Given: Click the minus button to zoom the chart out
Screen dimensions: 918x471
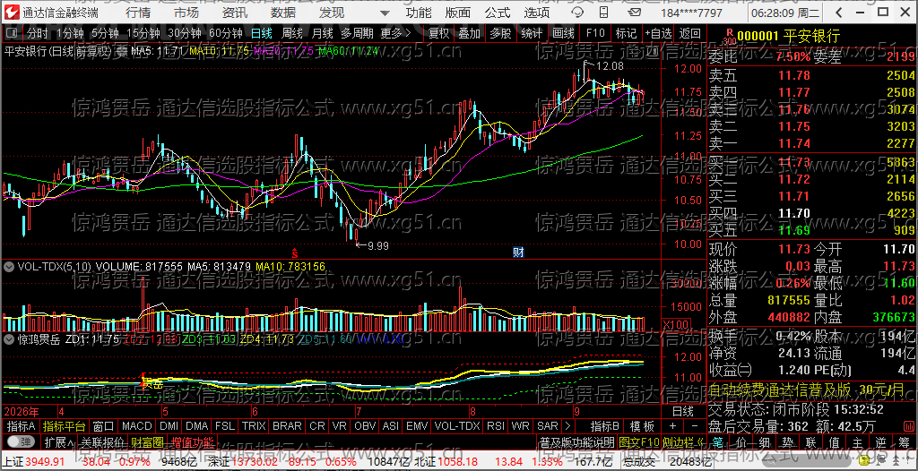Looking at the screenshot, I should click(x=695, y=426).
